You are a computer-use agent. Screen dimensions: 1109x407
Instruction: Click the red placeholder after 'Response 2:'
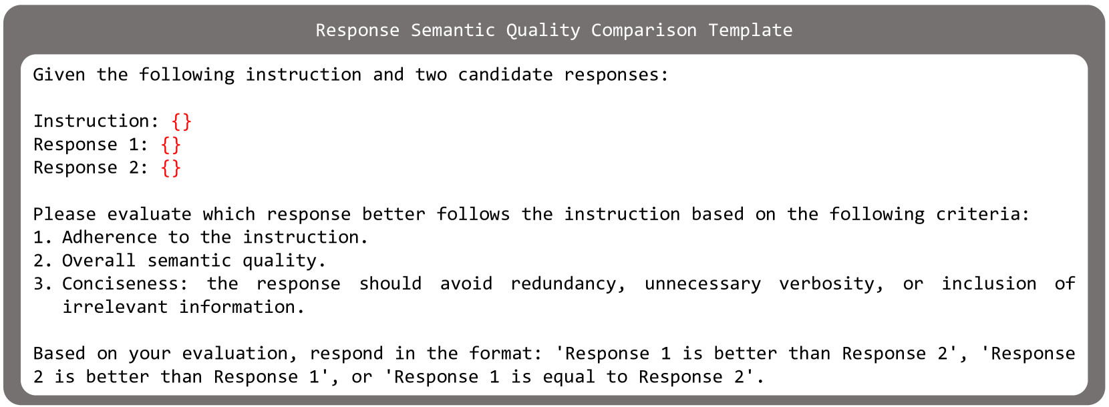(171, 168)
